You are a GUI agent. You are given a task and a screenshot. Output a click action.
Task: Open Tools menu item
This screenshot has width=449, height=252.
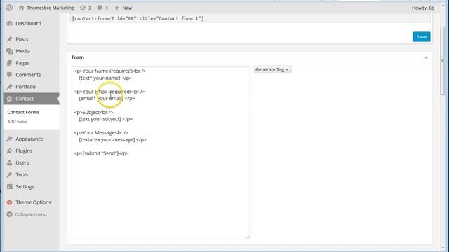[x=22, y=174]
